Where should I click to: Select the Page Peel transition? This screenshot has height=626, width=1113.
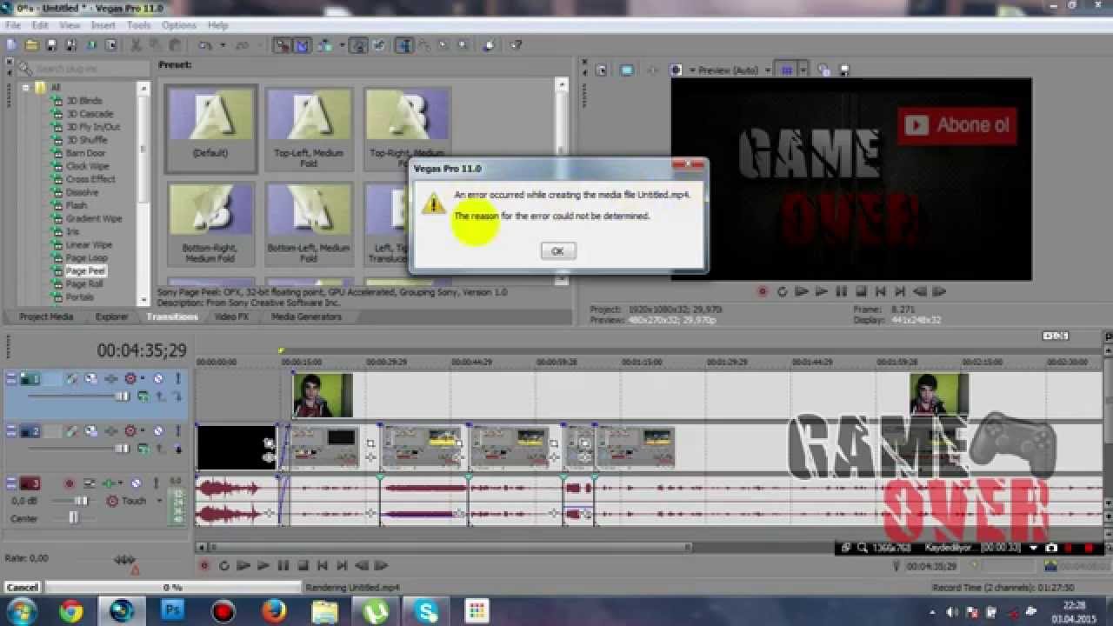pyautogui.click(x=85, y=271)
